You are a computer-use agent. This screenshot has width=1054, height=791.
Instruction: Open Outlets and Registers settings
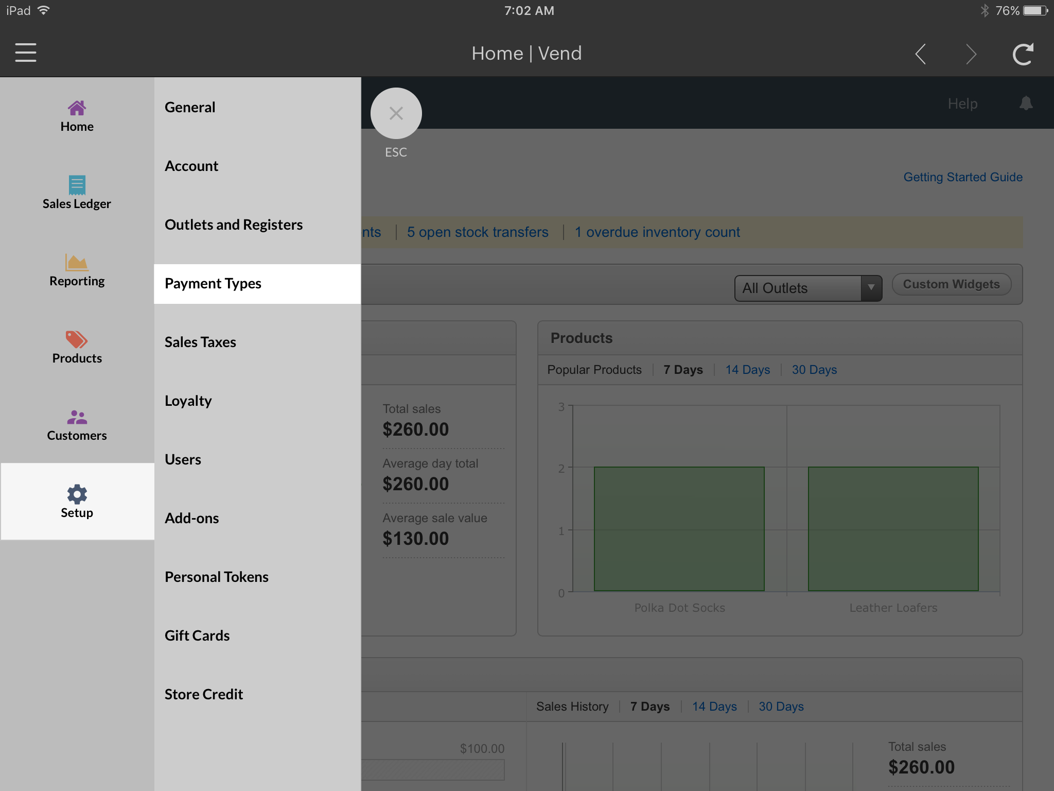coord(234,225)
